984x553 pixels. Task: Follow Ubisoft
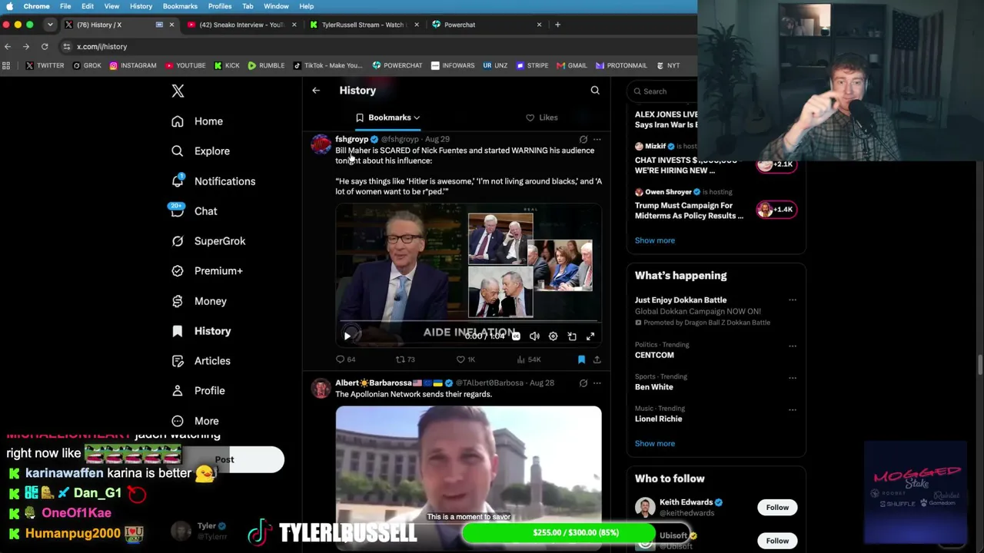point(777,541)
